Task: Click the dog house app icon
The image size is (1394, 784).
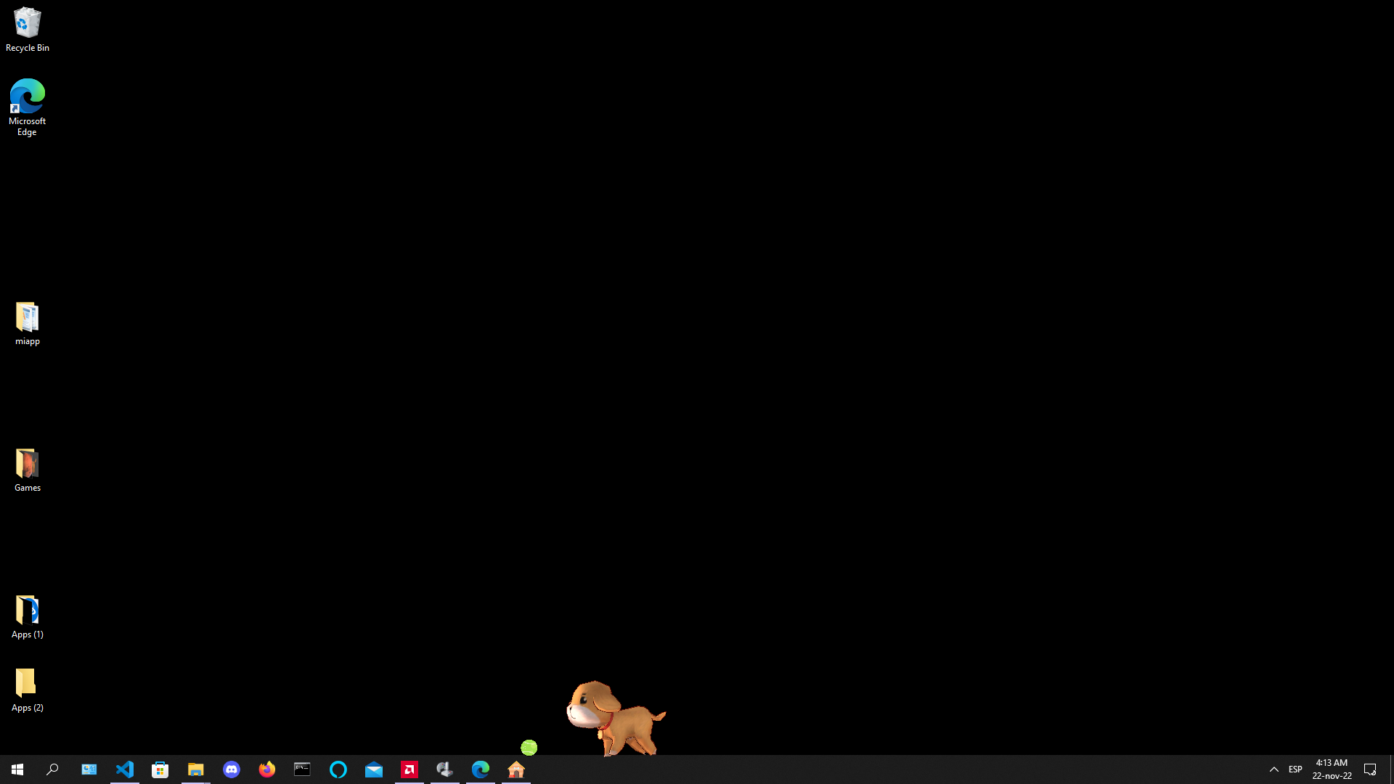Action: click(x=516, y=769)
